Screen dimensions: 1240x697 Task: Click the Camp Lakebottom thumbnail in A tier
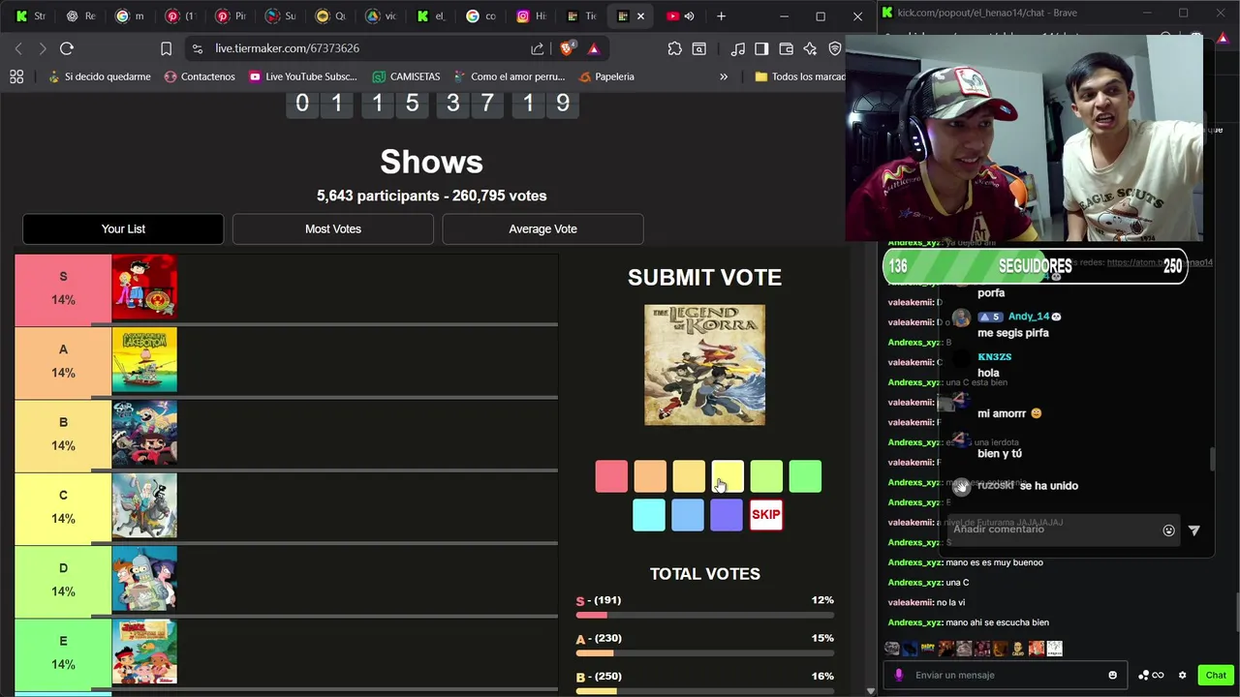coord(144,360)
